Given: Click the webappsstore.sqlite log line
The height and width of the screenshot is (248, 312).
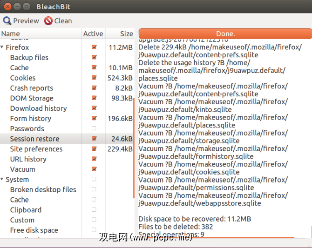Looking at the screenshot, I should coord(200,203).
